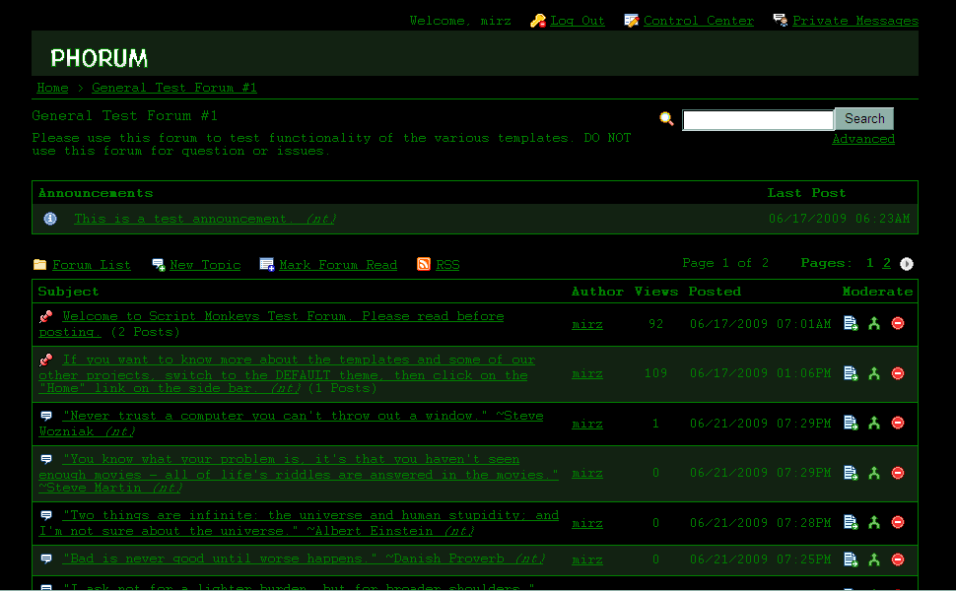Screen dimensions: 956x591
Task: Click the magnifier icon beside the search box
Action: tap(666, 119)
